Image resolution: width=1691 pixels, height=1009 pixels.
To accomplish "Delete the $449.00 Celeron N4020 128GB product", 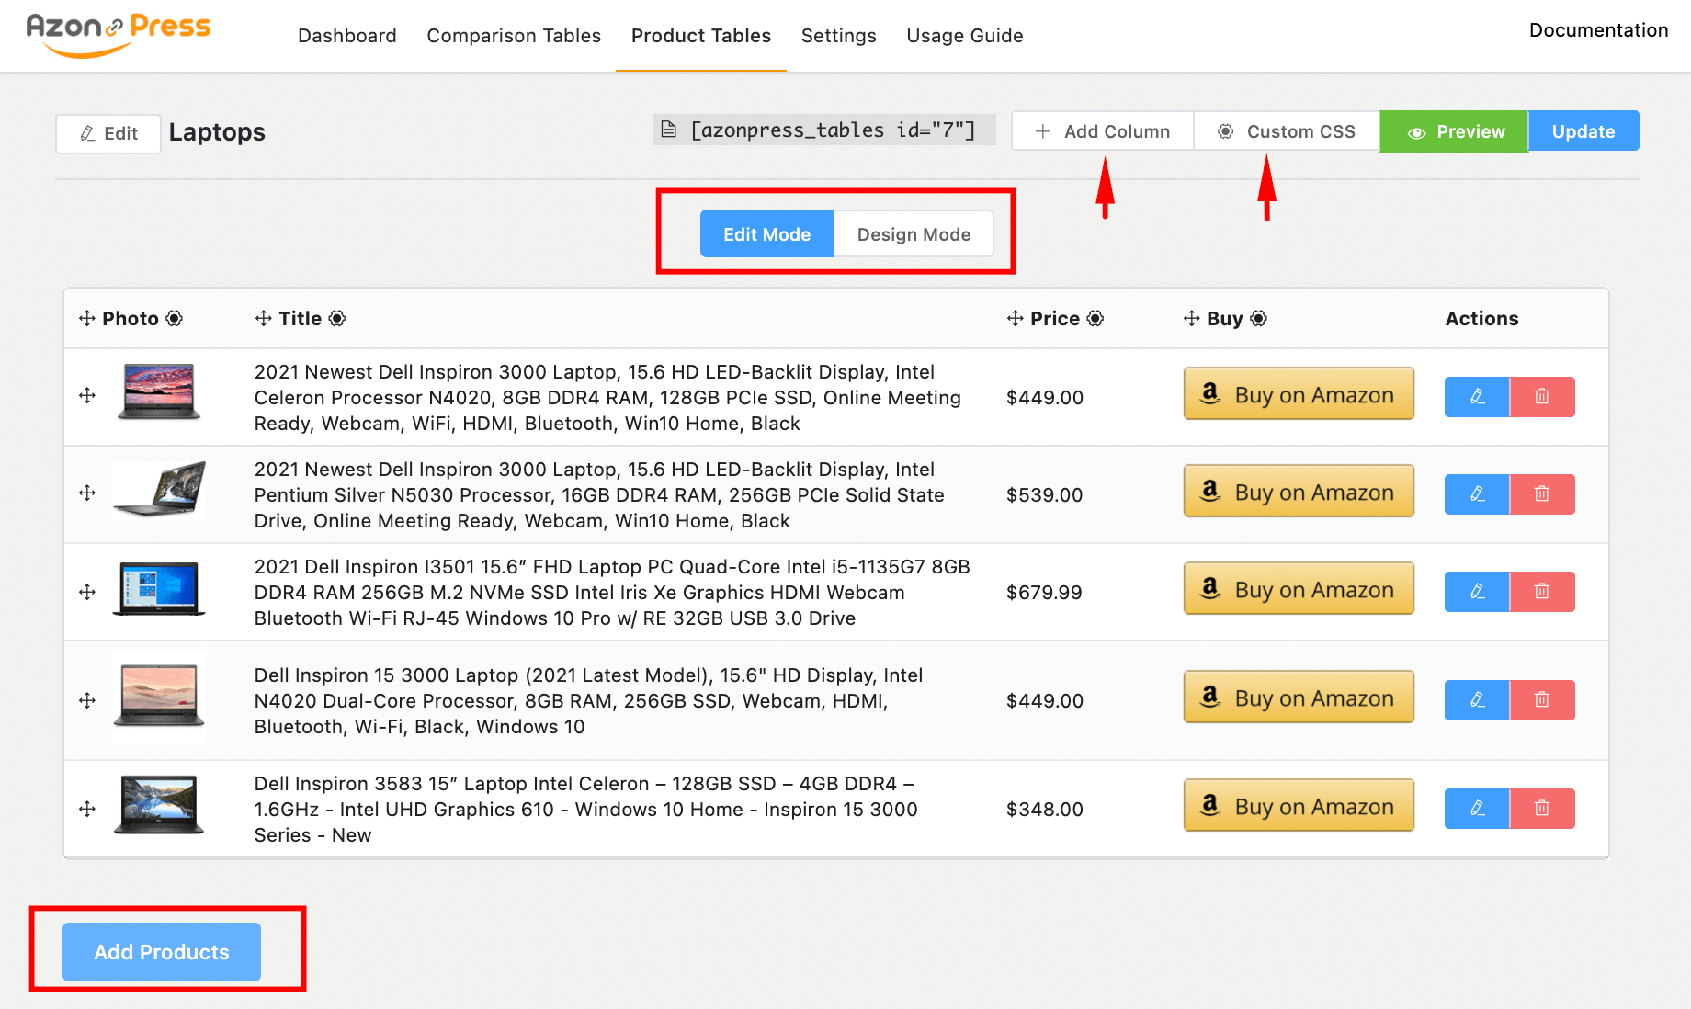I will click(1542, 397).
